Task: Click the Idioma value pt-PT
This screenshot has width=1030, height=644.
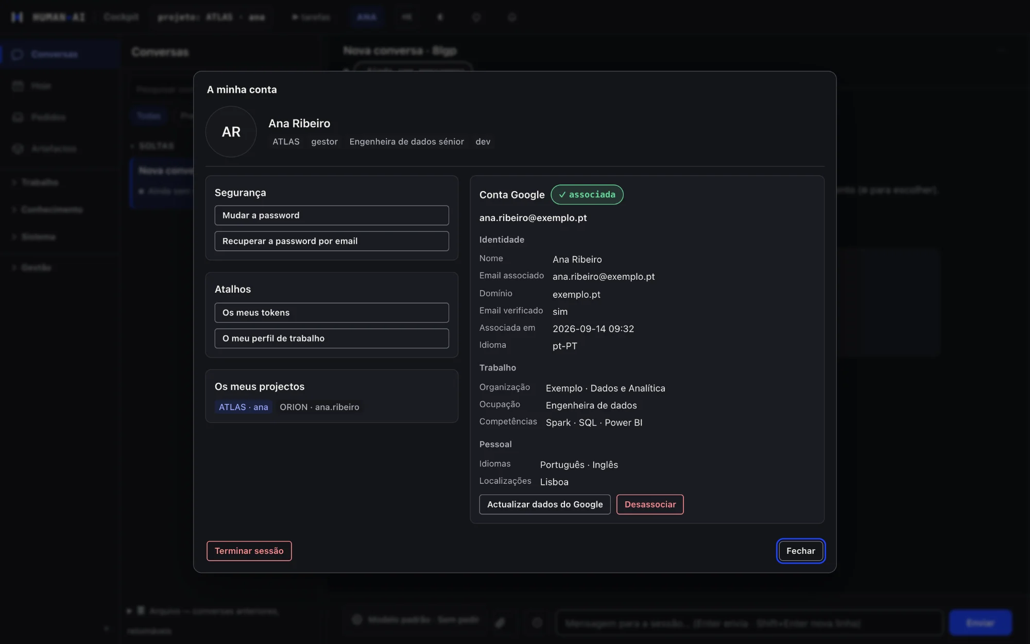Action: (565, 346)
